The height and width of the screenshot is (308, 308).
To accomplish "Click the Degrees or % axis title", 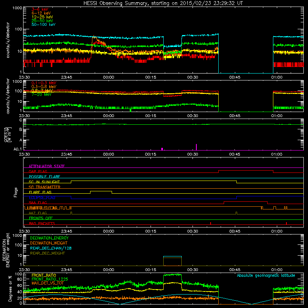I will tap(10, 288).
